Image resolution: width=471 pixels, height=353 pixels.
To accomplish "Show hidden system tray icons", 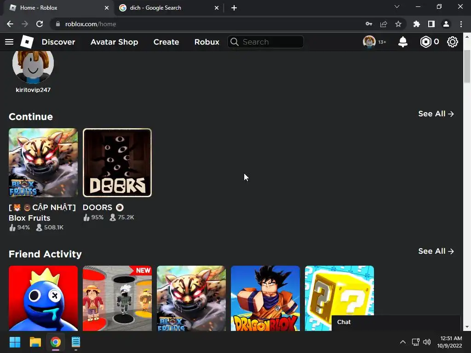I will tap(403, 342).
